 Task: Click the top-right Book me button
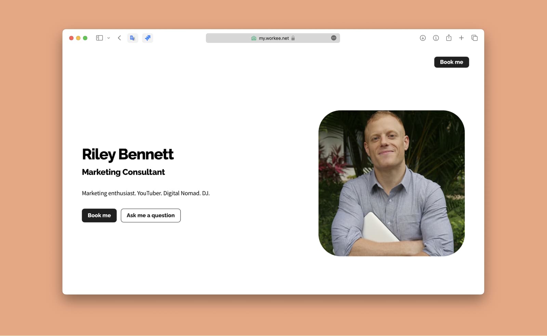coord(452,62)
